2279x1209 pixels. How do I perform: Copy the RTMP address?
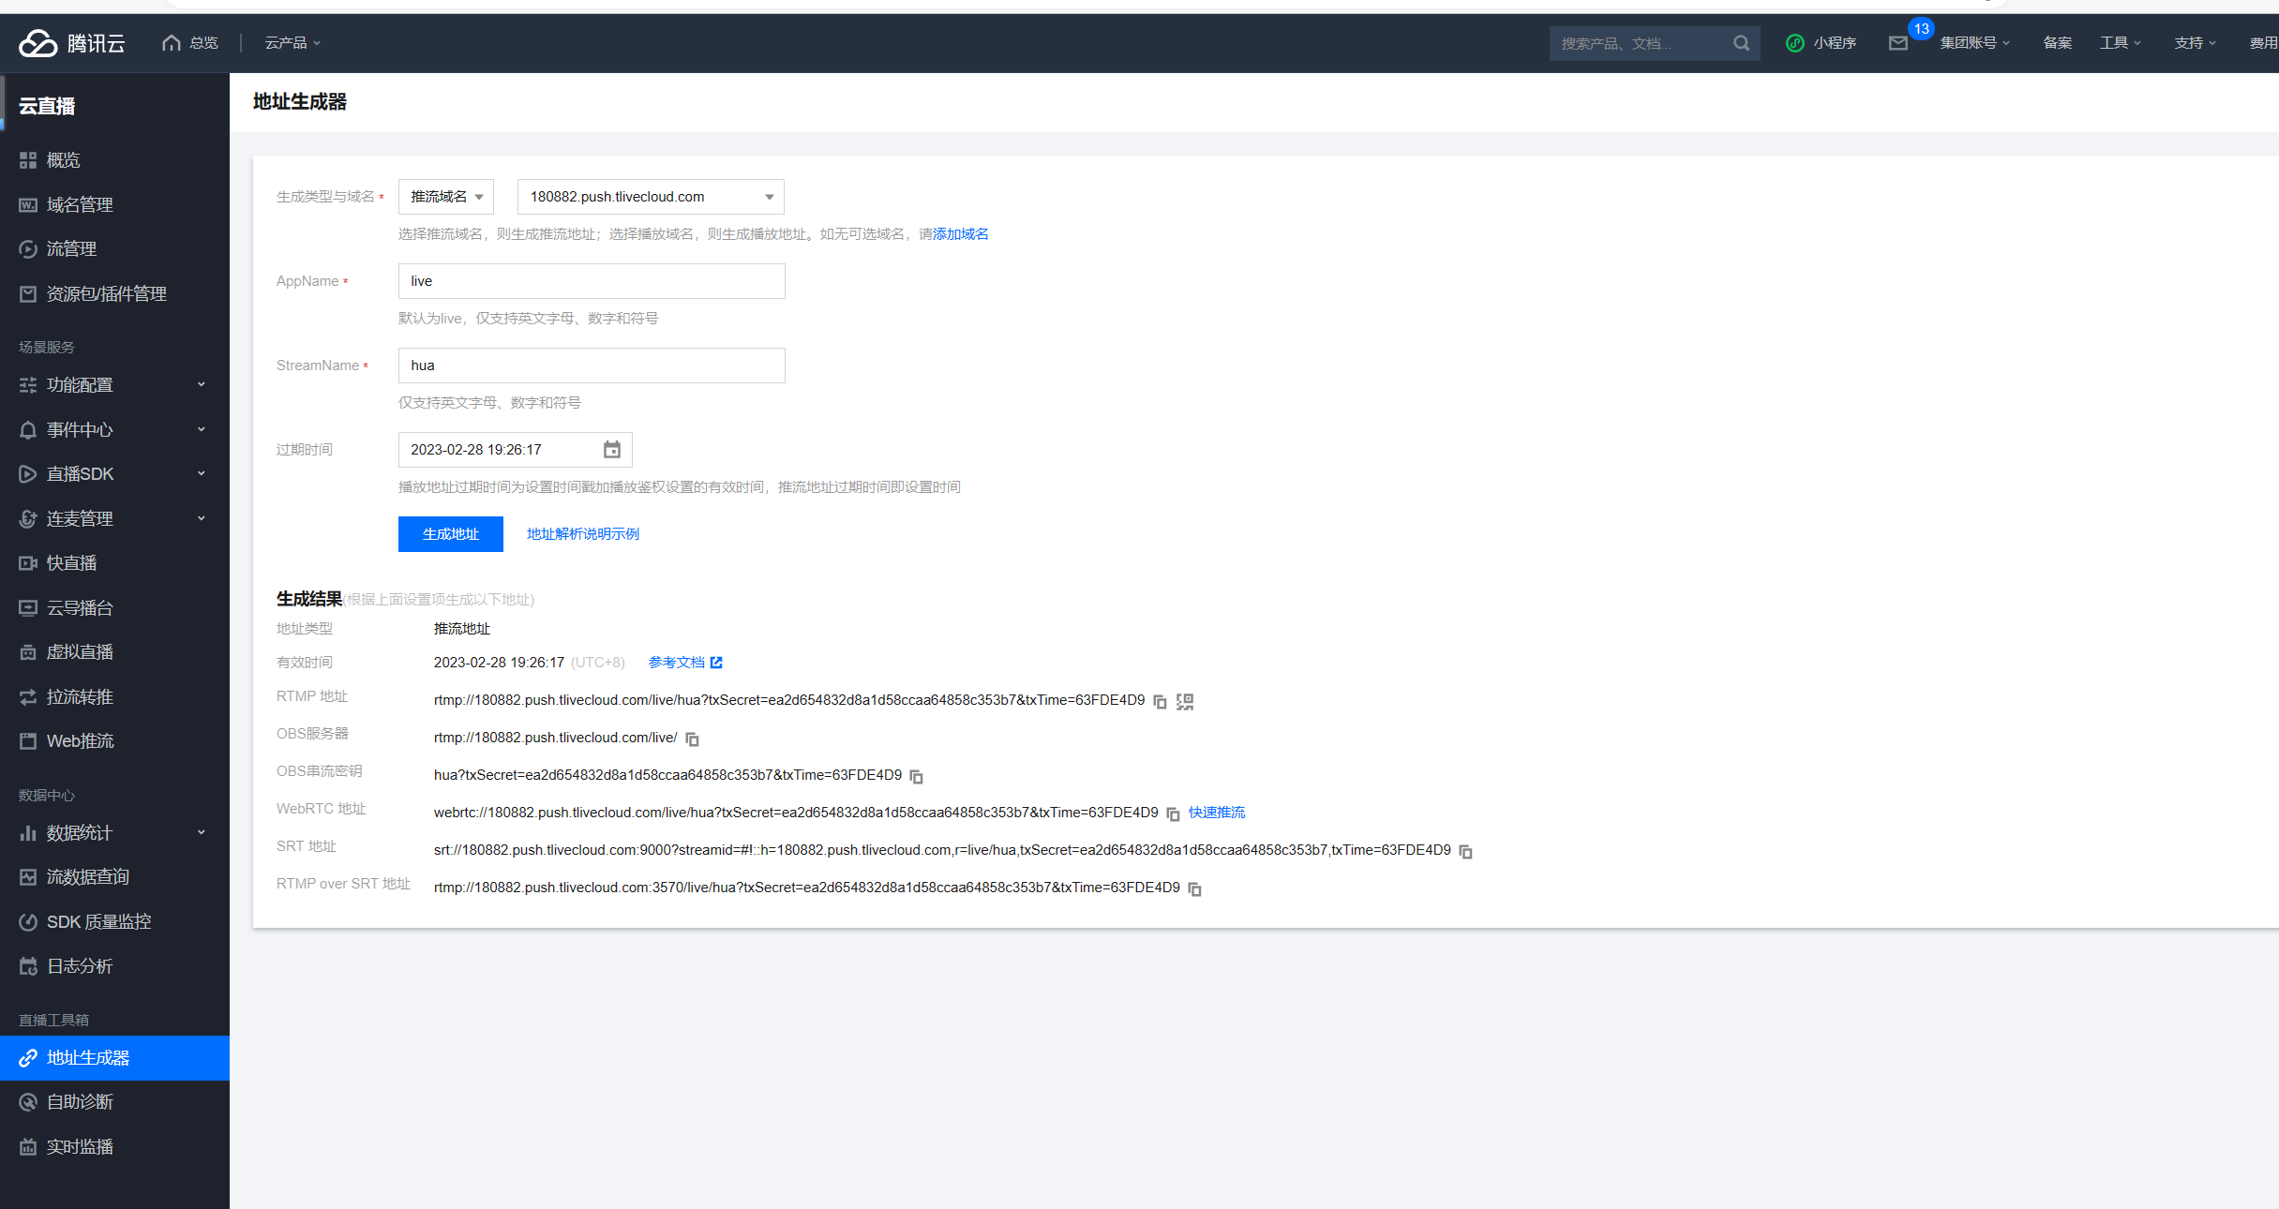1160,702
